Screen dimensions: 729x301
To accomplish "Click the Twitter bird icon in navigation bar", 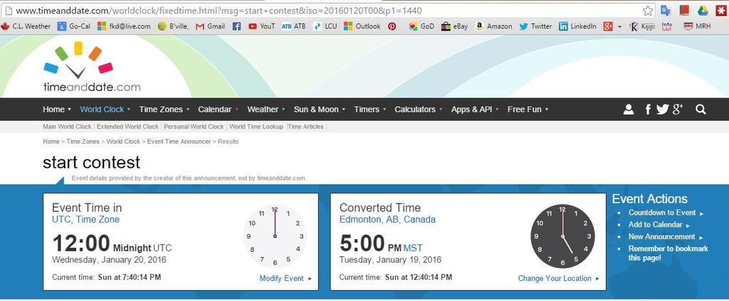I will point(662,110).
